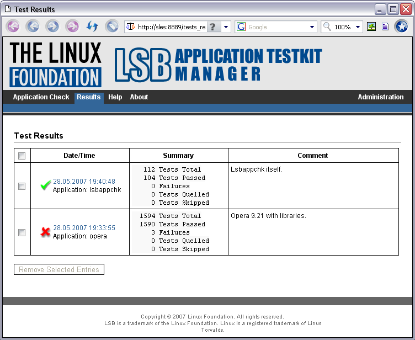415x340 pixels.
Task: Click the star bookmarks globe icon
Action: click(x=402, y=26)
